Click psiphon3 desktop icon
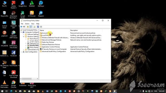Image resolution: width=166 pixels, height=93 pixels. tap(4, 34)
